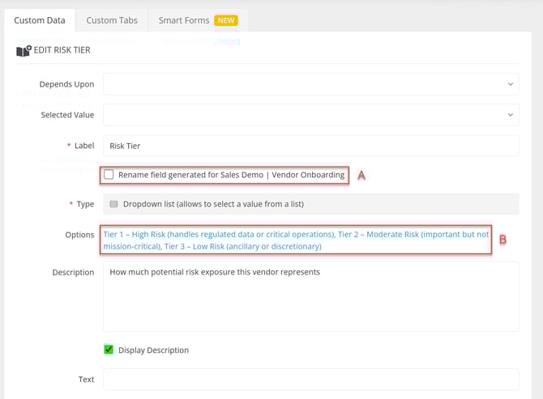Open the Custom Tabs tab
543x399 pixels.
(x=112, y=20)
